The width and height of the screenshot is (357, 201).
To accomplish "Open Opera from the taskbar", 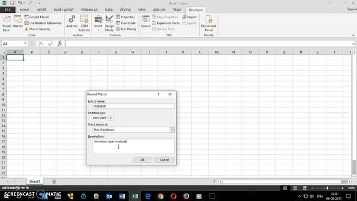I will tap(173, 196).
